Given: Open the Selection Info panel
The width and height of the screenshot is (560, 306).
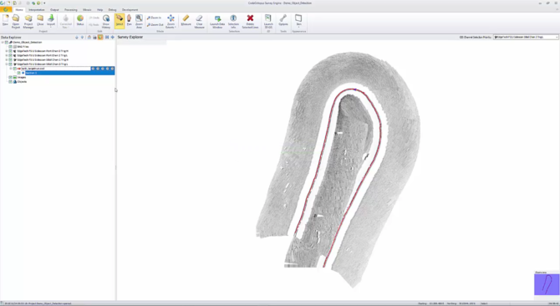Looking at the screenshot, I should click(x=233, y=22).
